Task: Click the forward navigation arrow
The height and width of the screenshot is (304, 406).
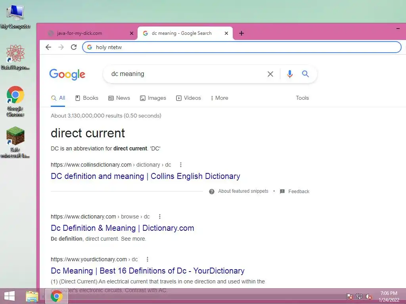Action: pyautogui.click(x=61, y=47)
